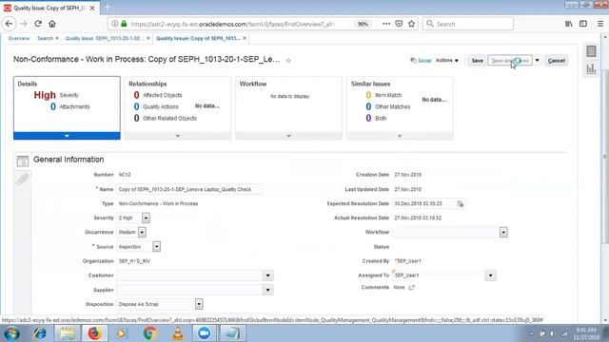Image resolution: width=609 pixels, height=342 pixels.
Task: Click Quality Actions count
Action: 136,106
